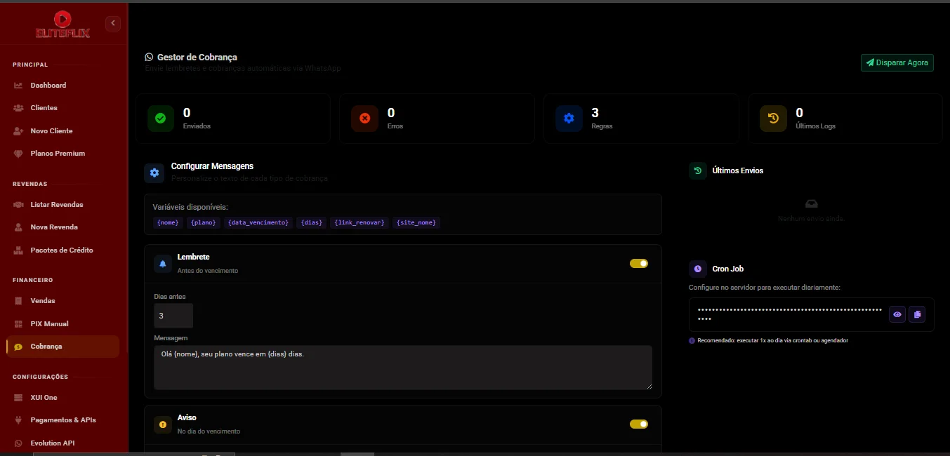The height and width of the screenshot is (456, 950).
Task: Reveal the cron job command with eye button
Action: point(897,314)
